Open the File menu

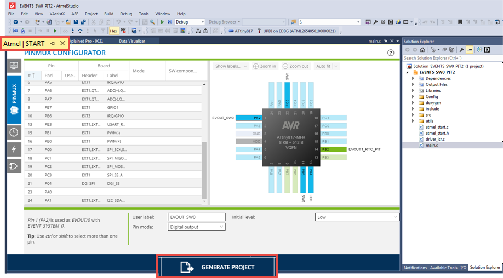pyautogui.click(x=11, y=14)
